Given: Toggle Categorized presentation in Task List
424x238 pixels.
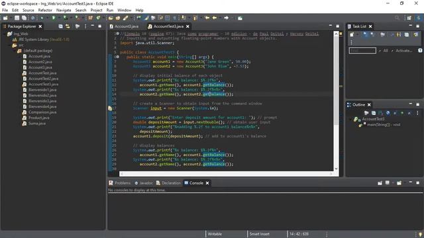Looking at the screenshot, I should tap(365, 34).
